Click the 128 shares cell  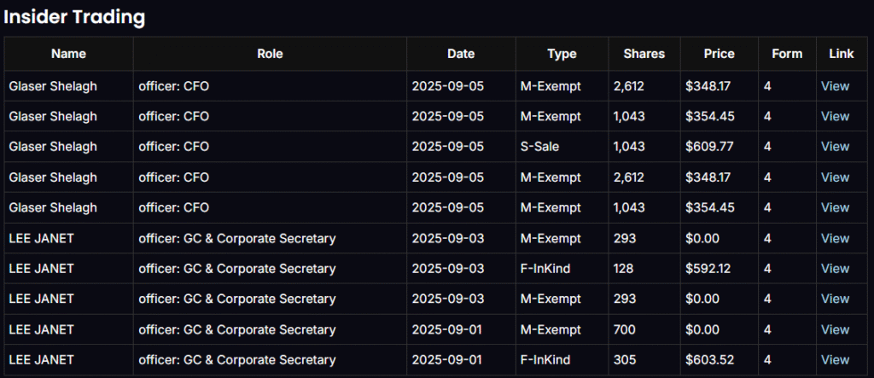[625, 269]
